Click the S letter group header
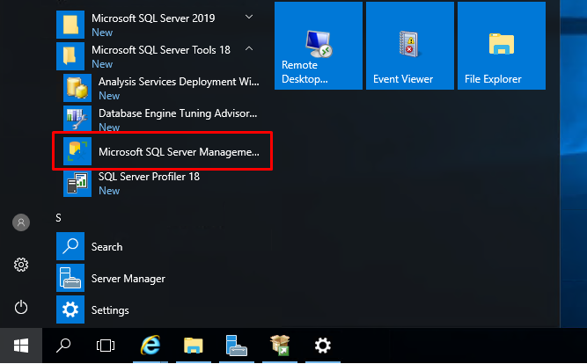Viewport: 587px width, 364px height. tap(58, 218)
